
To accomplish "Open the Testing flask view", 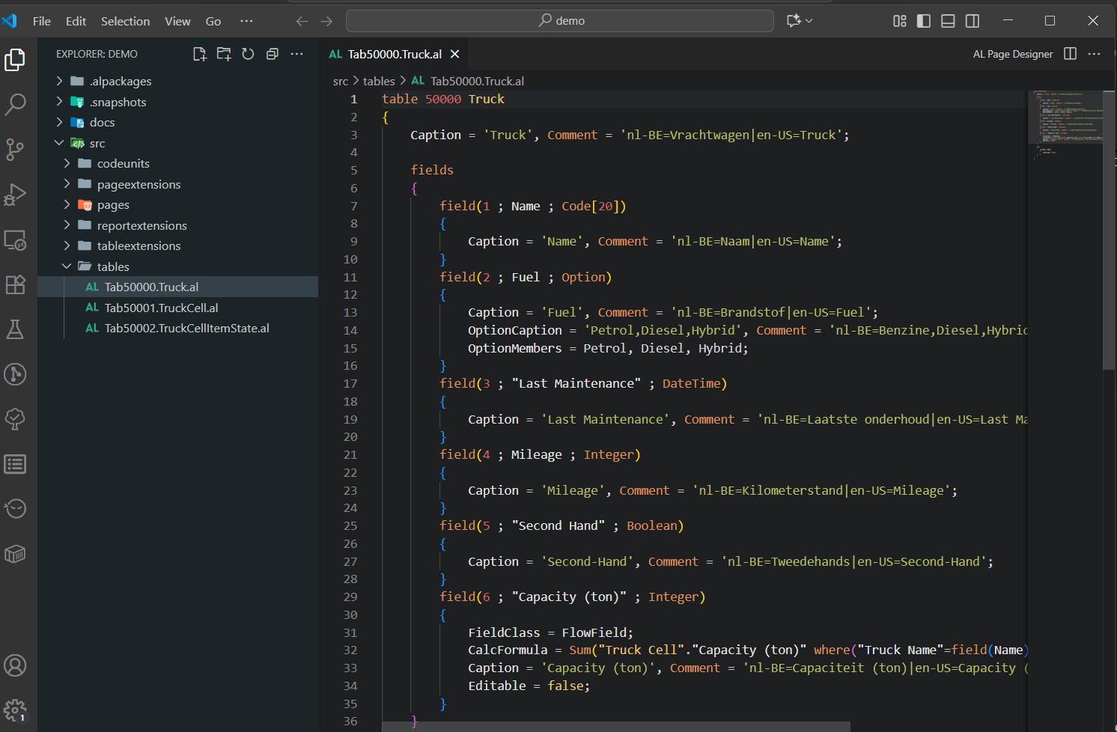I will [x=15, y=329].
